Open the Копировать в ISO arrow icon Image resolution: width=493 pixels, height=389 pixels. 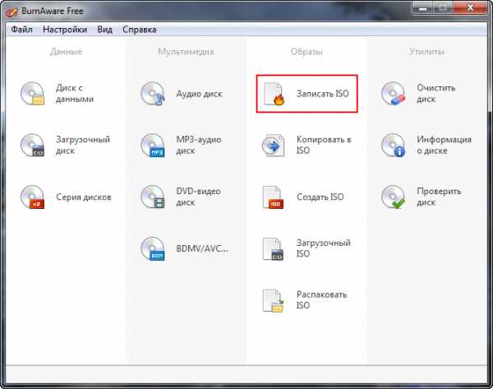coord(274,145)
